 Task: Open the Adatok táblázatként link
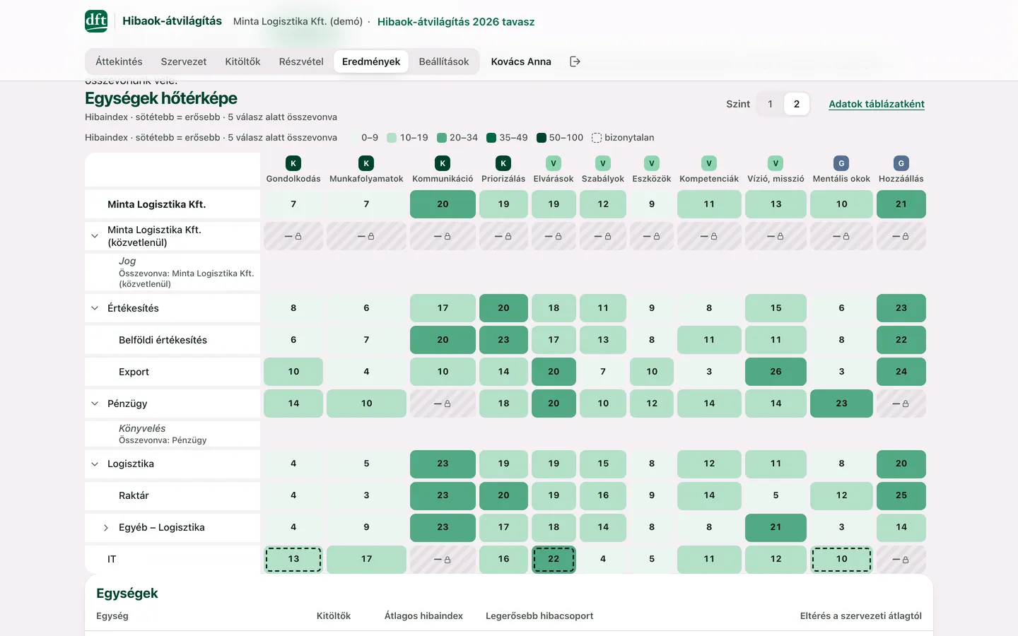point(877,104)
